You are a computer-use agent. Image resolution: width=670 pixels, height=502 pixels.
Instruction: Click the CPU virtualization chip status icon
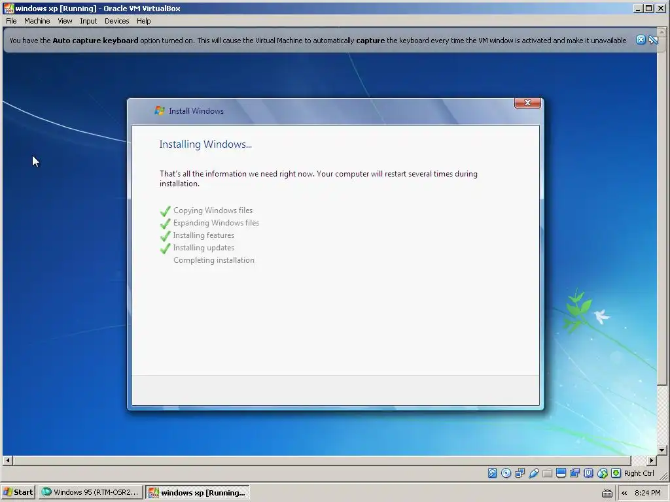pyautogui.click(x=588, y=473)
